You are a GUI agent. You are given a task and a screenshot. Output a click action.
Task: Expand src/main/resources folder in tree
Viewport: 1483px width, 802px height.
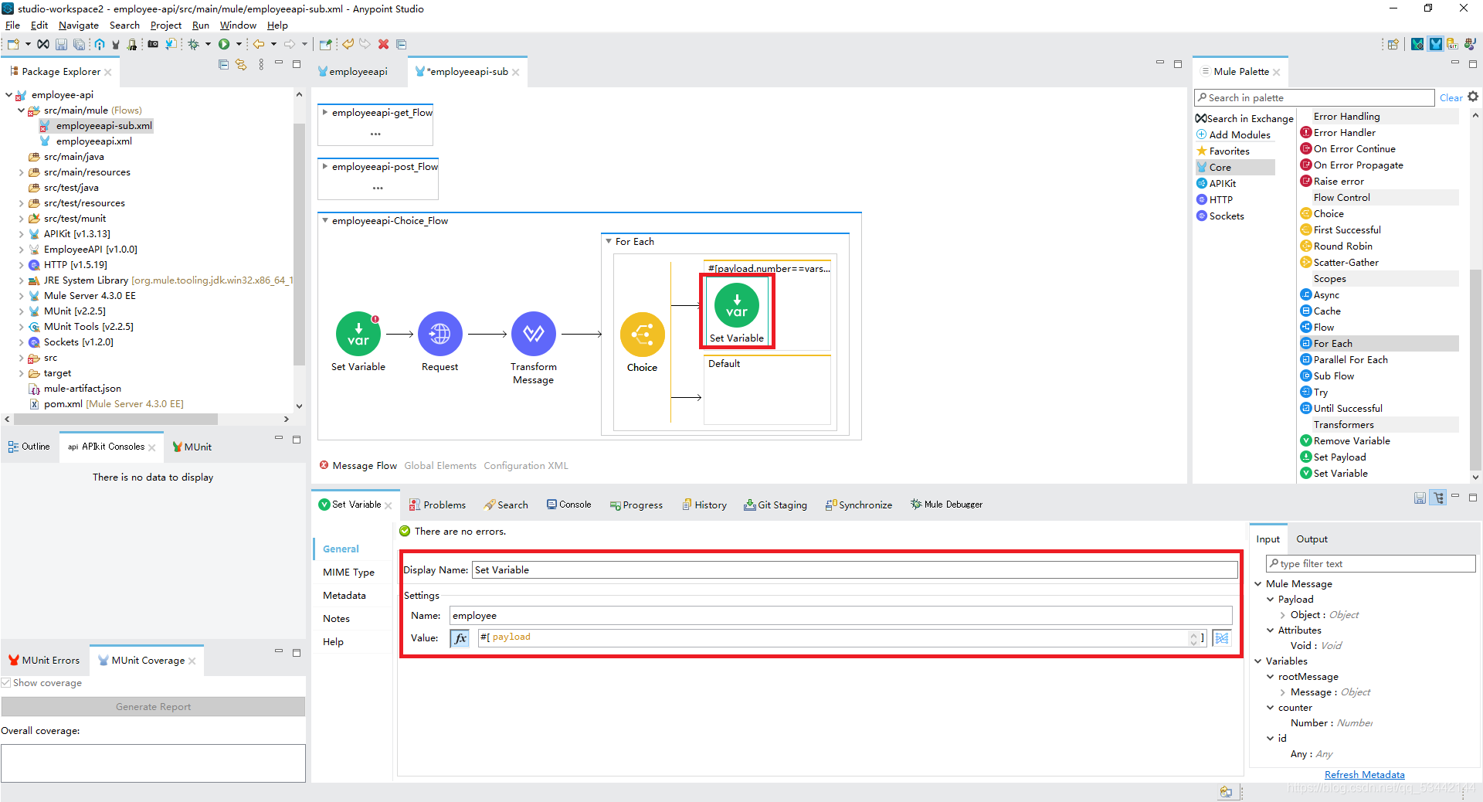coord(21,172)
